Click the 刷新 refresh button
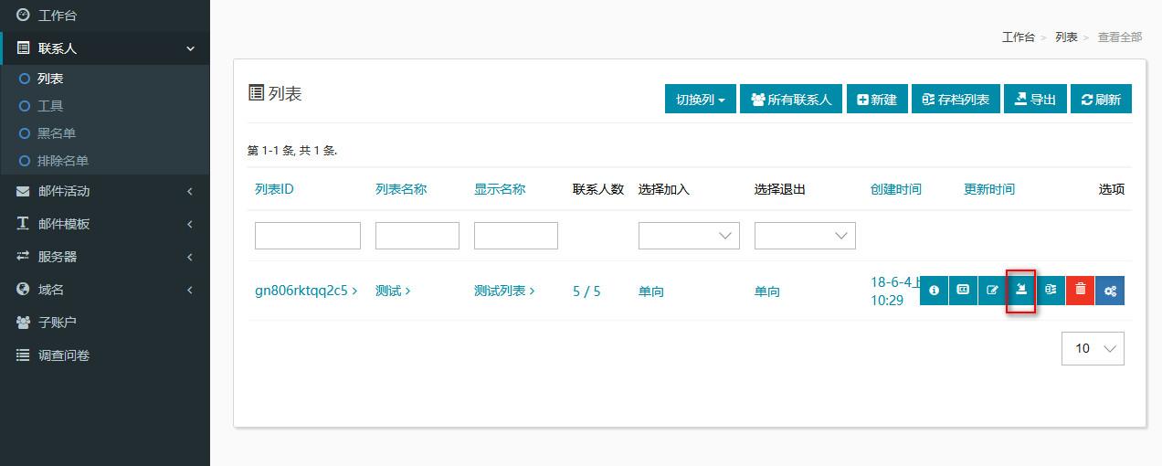This screenshot has height=466, width=1162. tap(1100, 100)
